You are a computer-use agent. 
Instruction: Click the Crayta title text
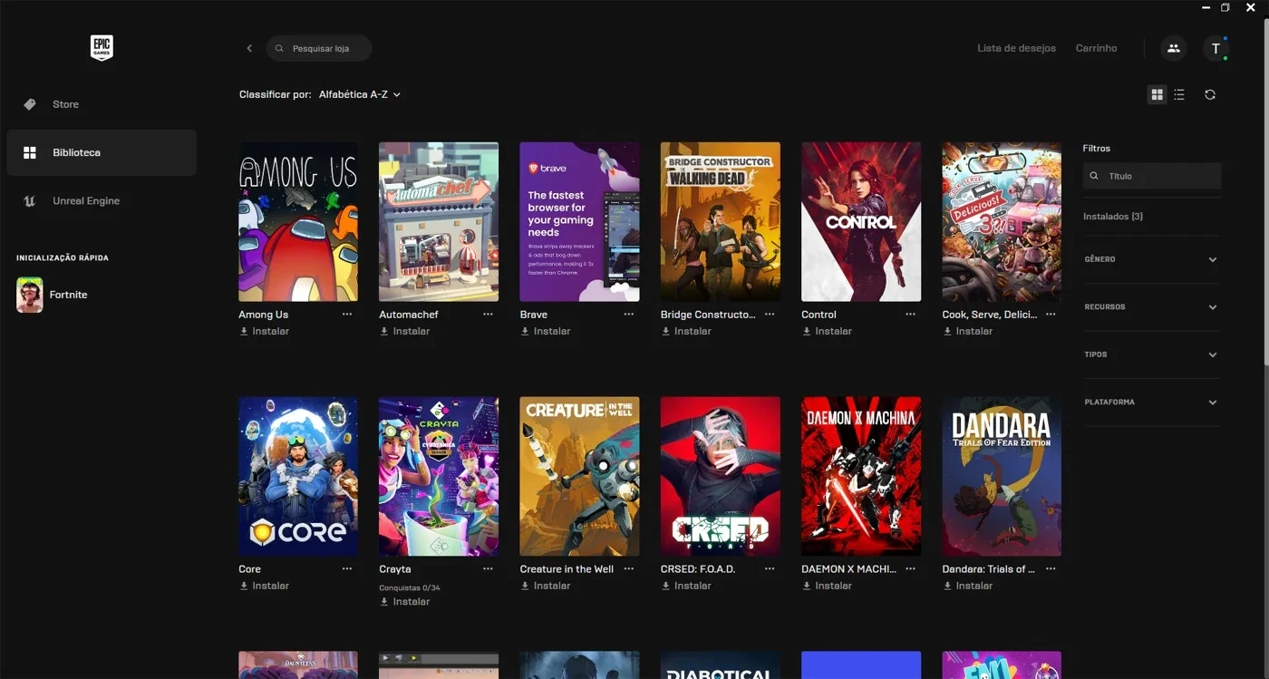coord(395,569)
